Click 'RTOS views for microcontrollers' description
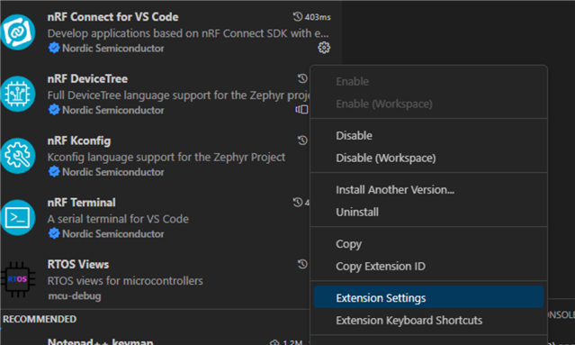 click(x=125, y=281)
